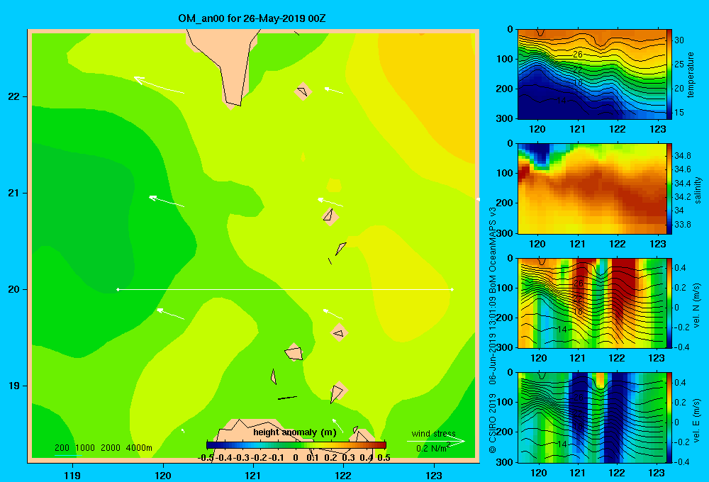The width and height of the screenshot is (709, 482).
Task: Click the 'vel. N (m/s)' axis title
Action: click(x=696, y=306)
